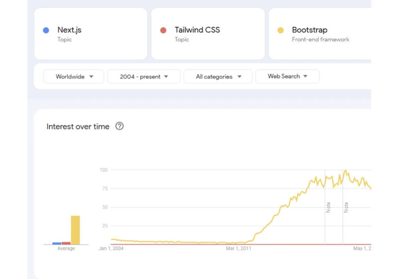Viewport: 398px width, 279px height.
Task: Click the 100 y-axis label
Action: click(103, 170)
